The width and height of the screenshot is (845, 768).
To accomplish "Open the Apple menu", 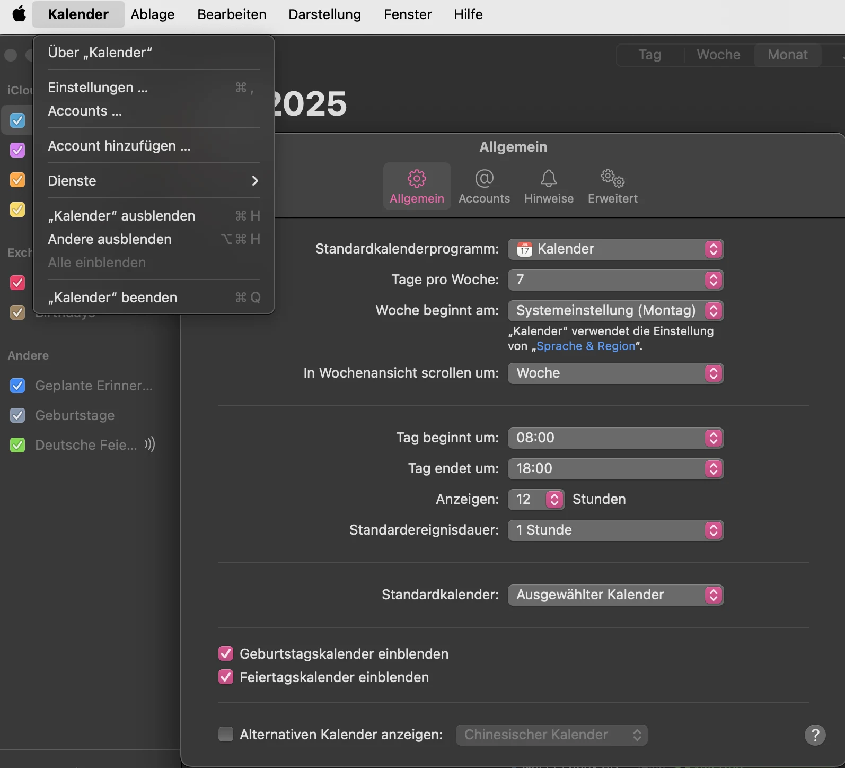I will tap(19, 14).
